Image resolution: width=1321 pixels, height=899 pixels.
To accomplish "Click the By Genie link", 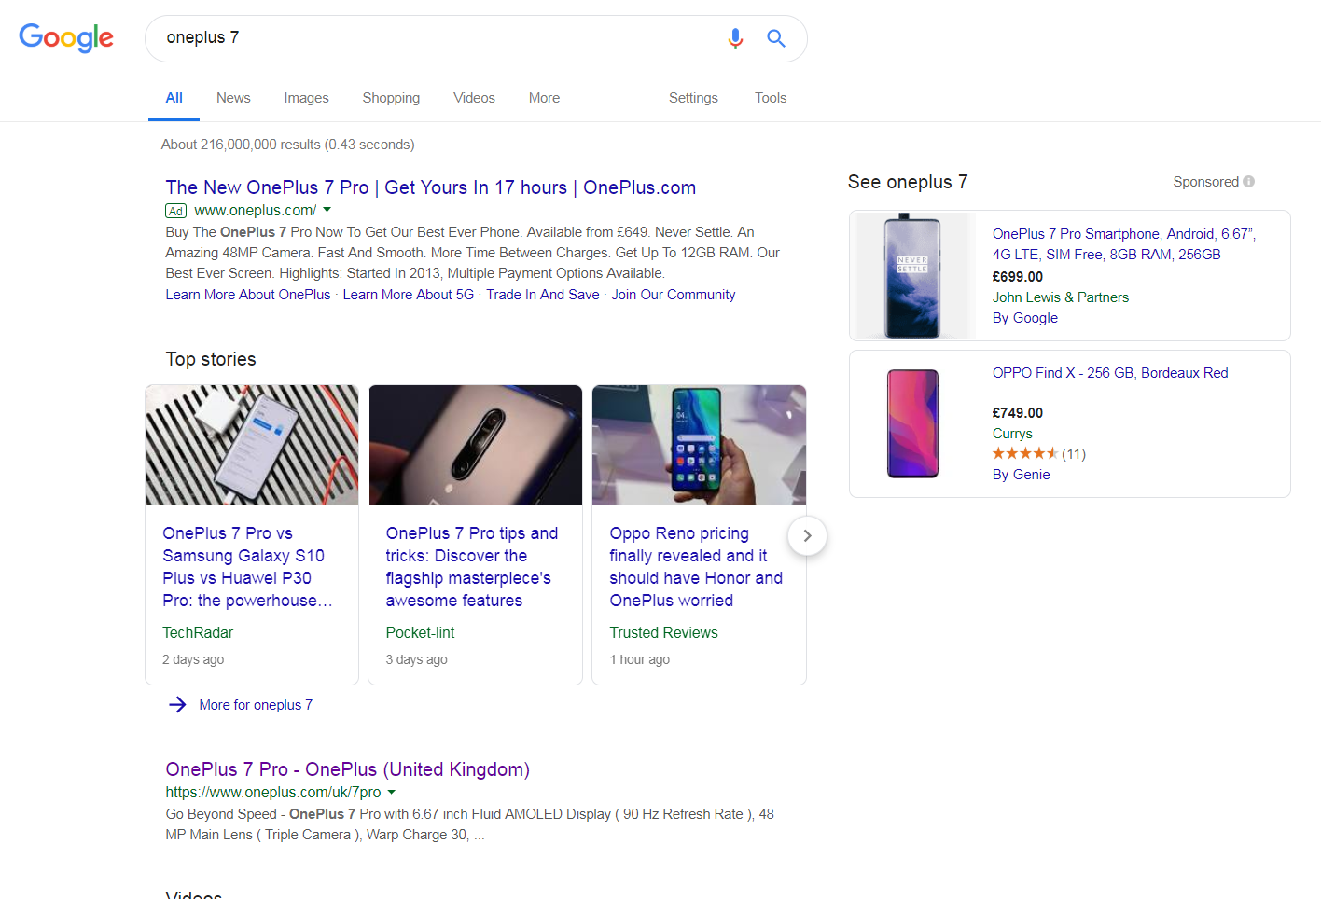I will coord(1022,475).
